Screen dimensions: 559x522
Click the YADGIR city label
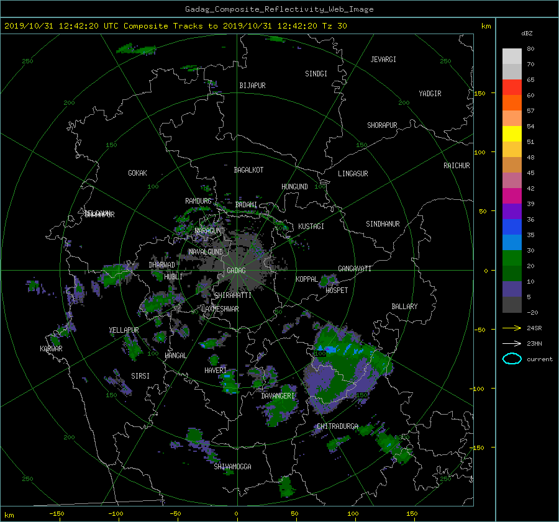pos(430,94)
